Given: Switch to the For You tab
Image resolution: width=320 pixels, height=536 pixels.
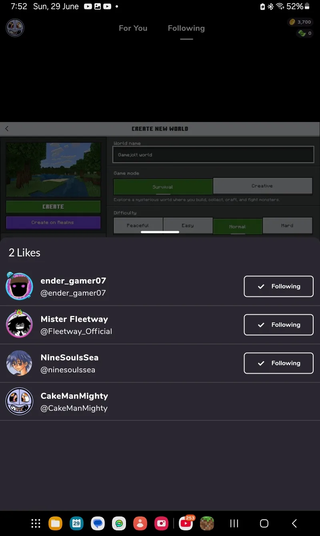Looking at the screenshot, I should click(x=133, y=28).
